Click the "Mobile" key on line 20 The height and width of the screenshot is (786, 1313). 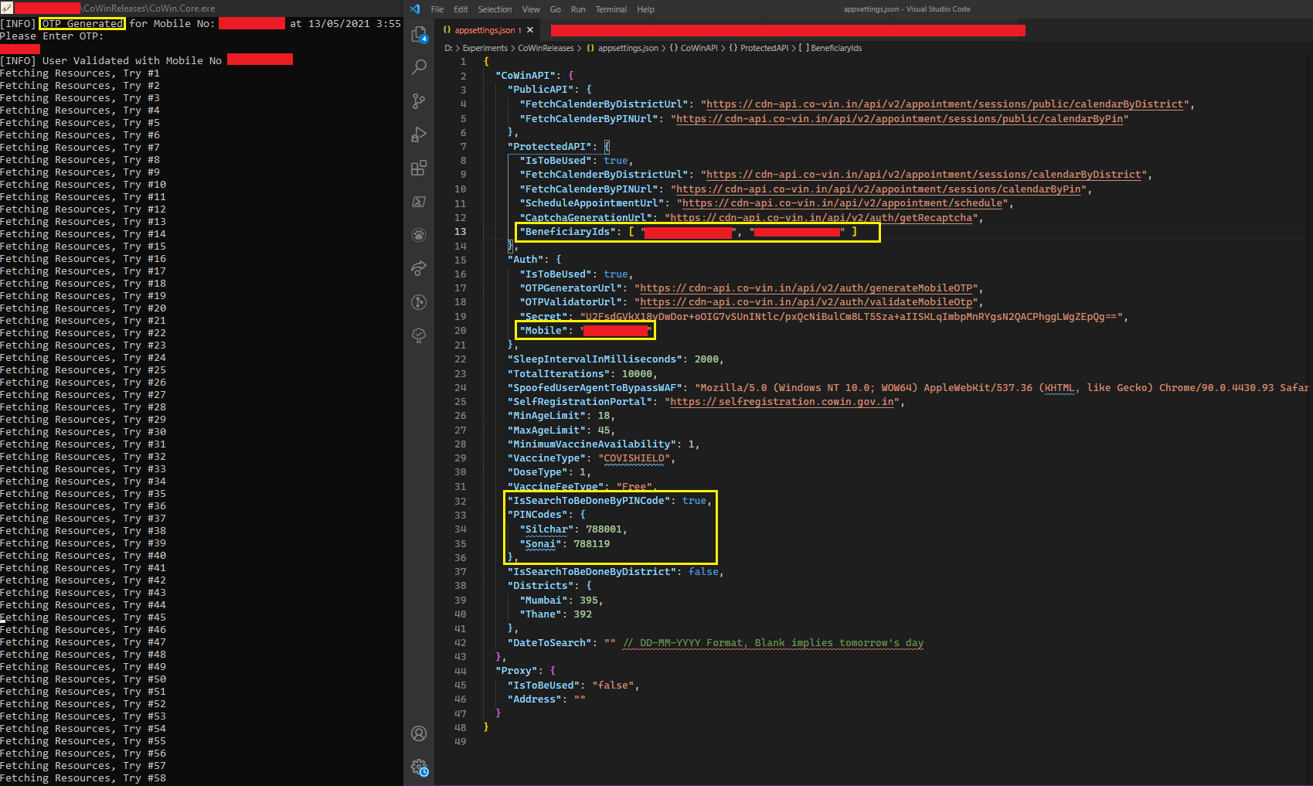coord(543,331)
